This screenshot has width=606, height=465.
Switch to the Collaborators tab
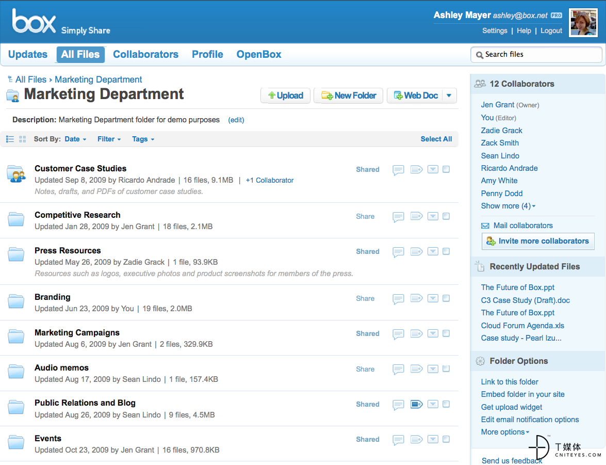146,55
